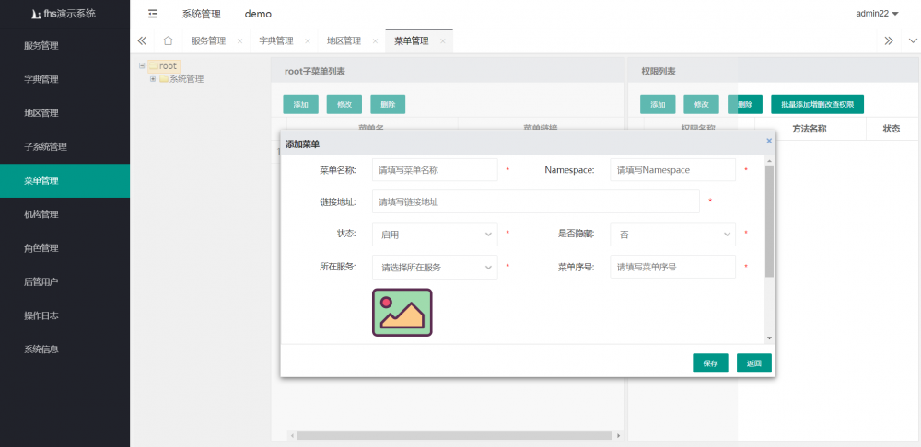This screenshot has height=447, width=921.
Task: Click the fhs演示系统 logo title
Action: click(x=64, y=14)
